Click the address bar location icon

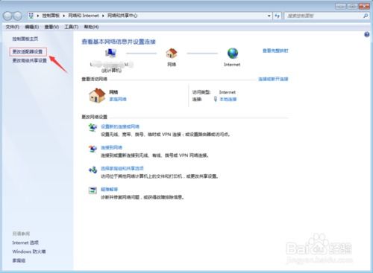pos(31,16)
